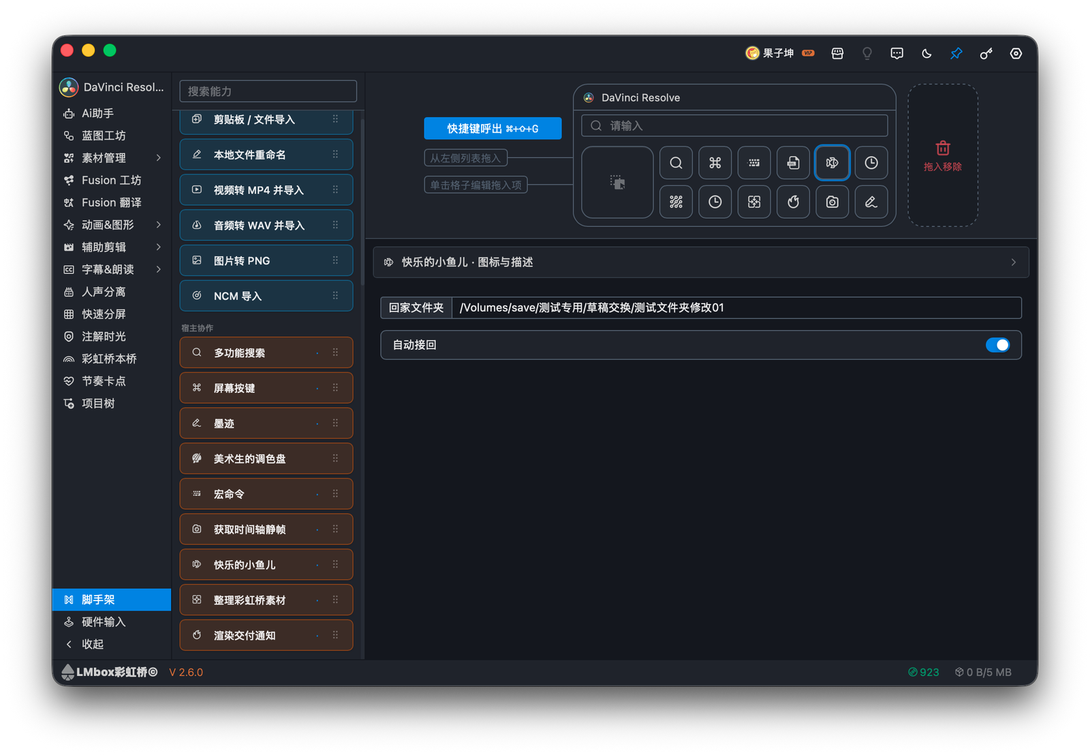
Task: Select the keyboard macro grid cell icon
Action: point(754,163)
